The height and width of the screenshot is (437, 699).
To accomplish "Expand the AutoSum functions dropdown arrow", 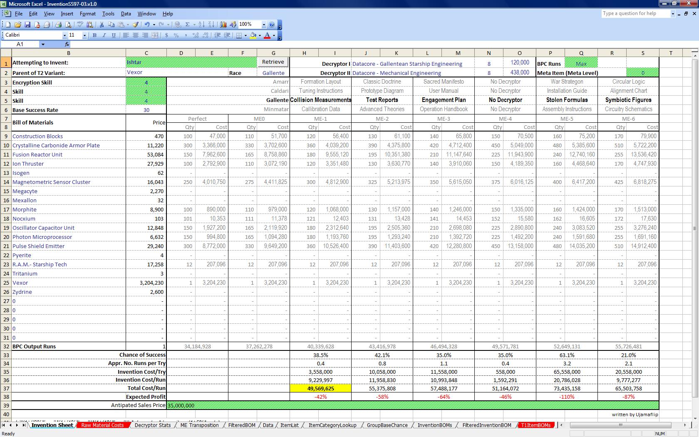I will [194, 25].
